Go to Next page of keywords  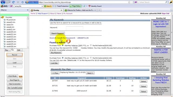click(90, 73)
